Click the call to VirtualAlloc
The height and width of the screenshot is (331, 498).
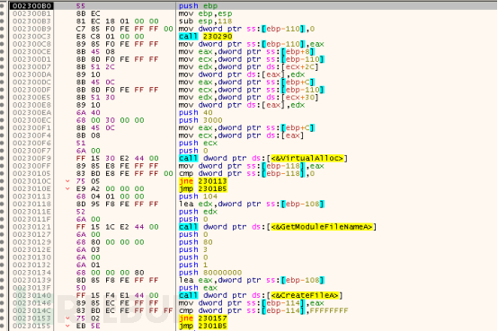coord(263,158)
